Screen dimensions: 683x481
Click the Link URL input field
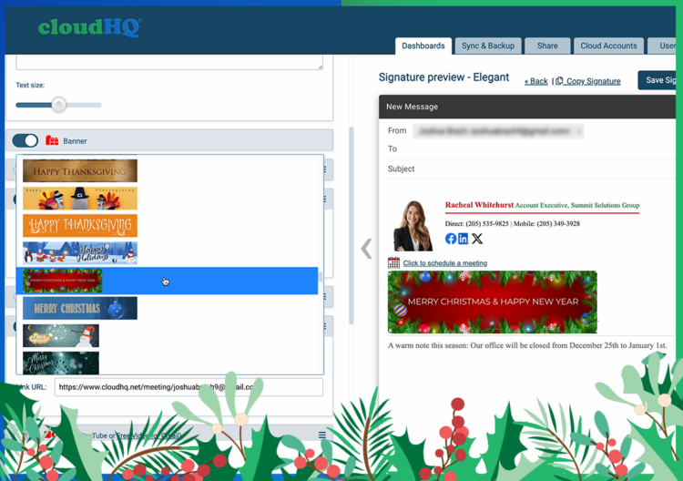tap(188, 387)
